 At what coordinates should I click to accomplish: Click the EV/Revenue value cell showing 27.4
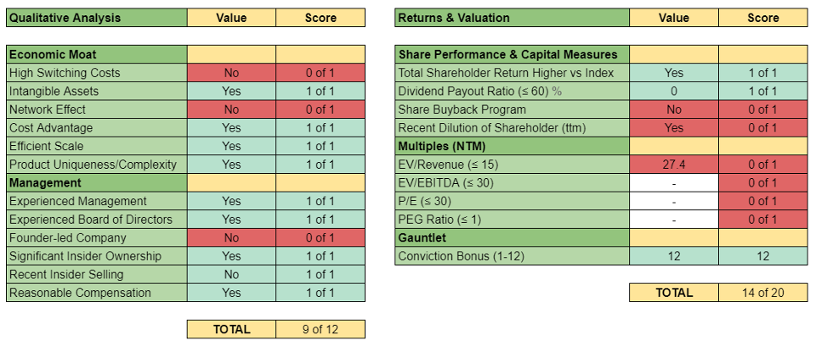tap(673, 165)
